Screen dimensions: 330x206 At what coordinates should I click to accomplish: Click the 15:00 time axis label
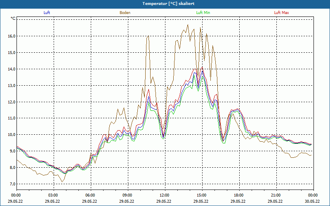point(202,195)
